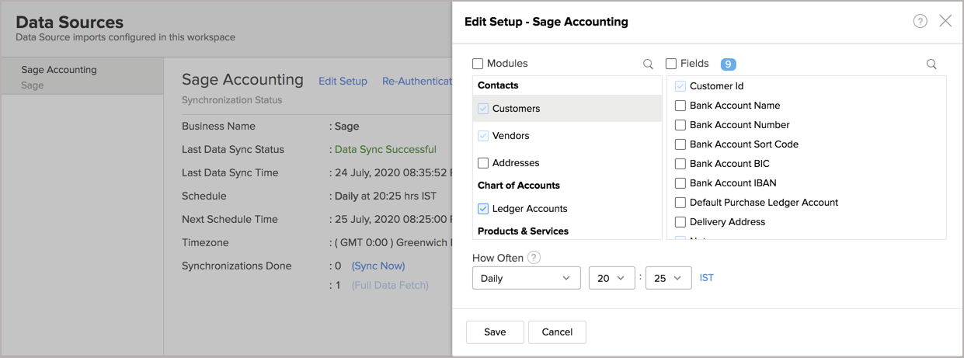
Task: Open the Daily frequency dropdown
Action: 527,278
